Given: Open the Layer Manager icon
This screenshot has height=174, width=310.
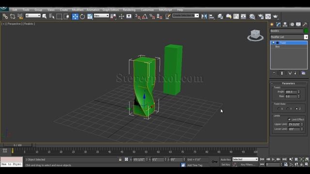Looking at the screenshot, I should click(220, 16).
